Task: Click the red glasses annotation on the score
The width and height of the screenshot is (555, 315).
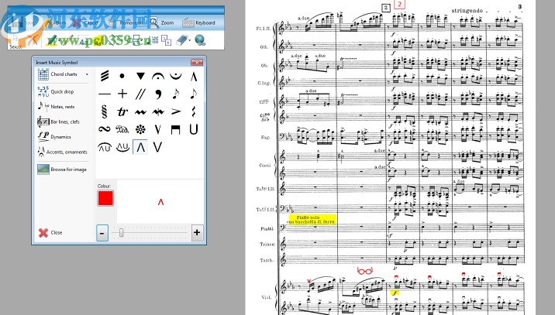Action: [x=365, y=271]
